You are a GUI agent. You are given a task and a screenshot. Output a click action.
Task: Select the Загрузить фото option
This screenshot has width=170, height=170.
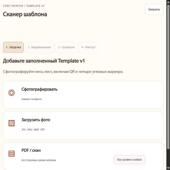(x=83, y=125)
